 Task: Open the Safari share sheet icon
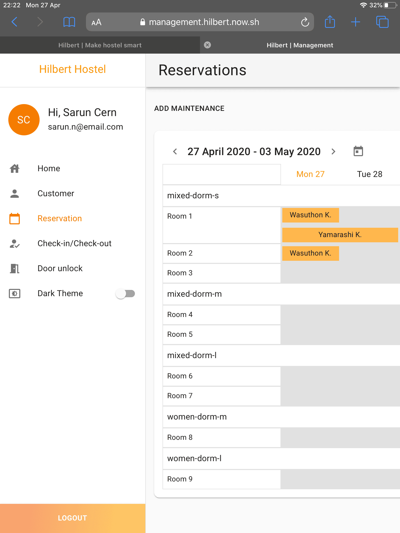(330, 22)
